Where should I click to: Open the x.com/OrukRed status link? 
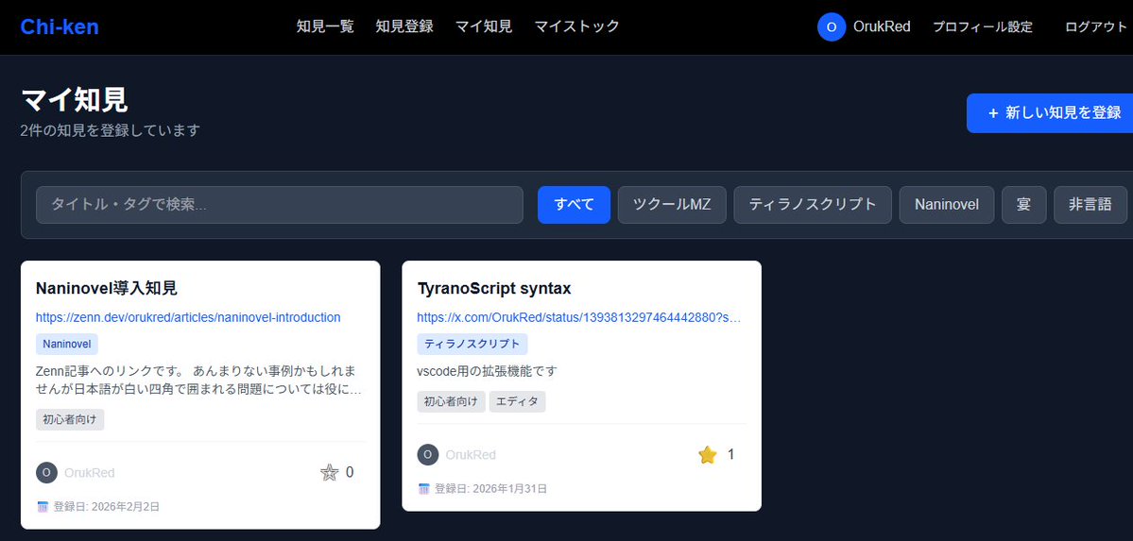[x=578, y=317]
